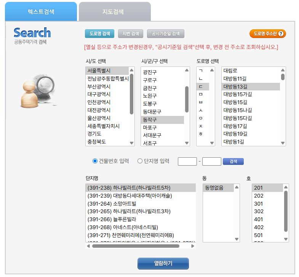
Task: Select the 도로명 검색 mode
Action: [x=99, y=34]
